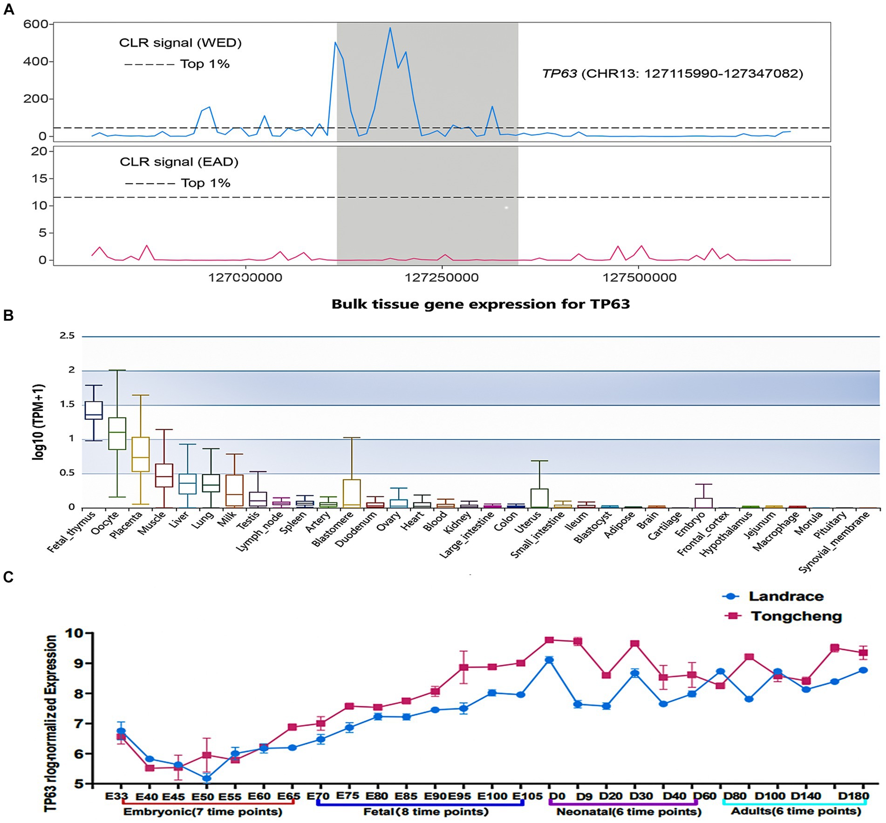Click the highest peak of the WED CLR signal

(390, 28)
